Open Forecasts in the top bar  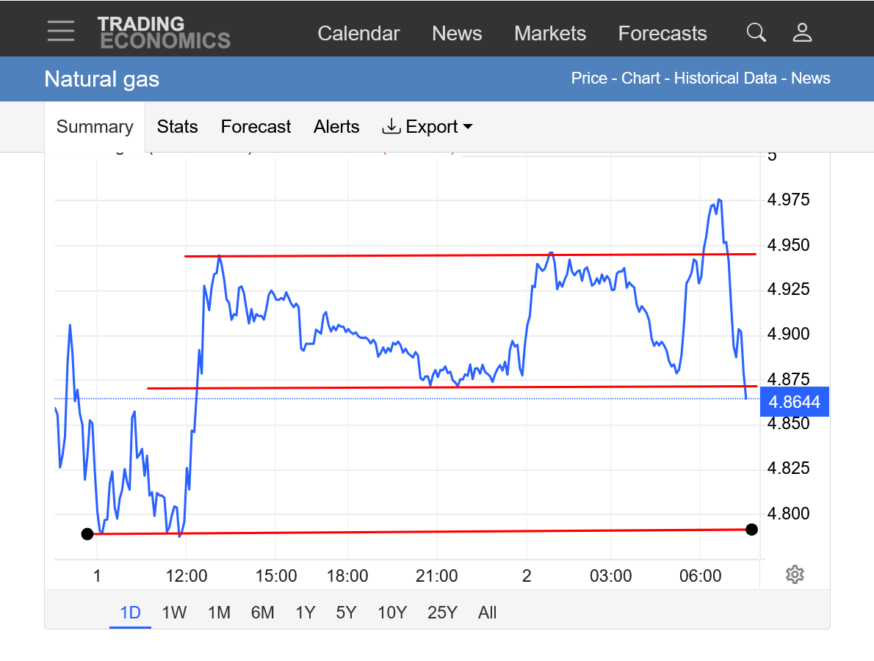[x=662, y=34]
